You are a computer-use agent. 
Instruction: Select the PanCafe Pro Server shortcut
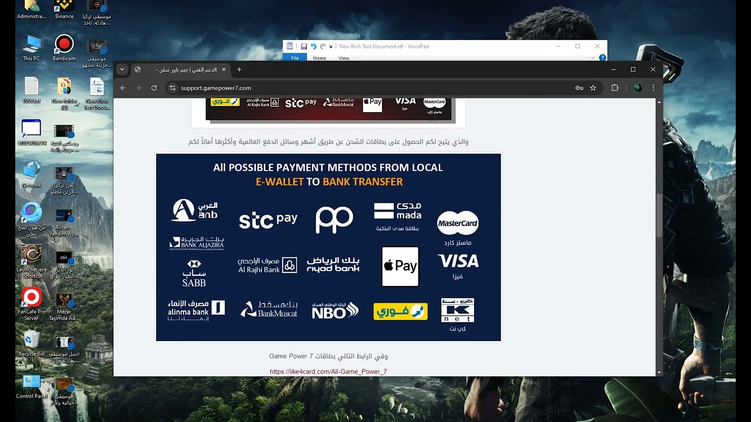click(x=32, y=305)
